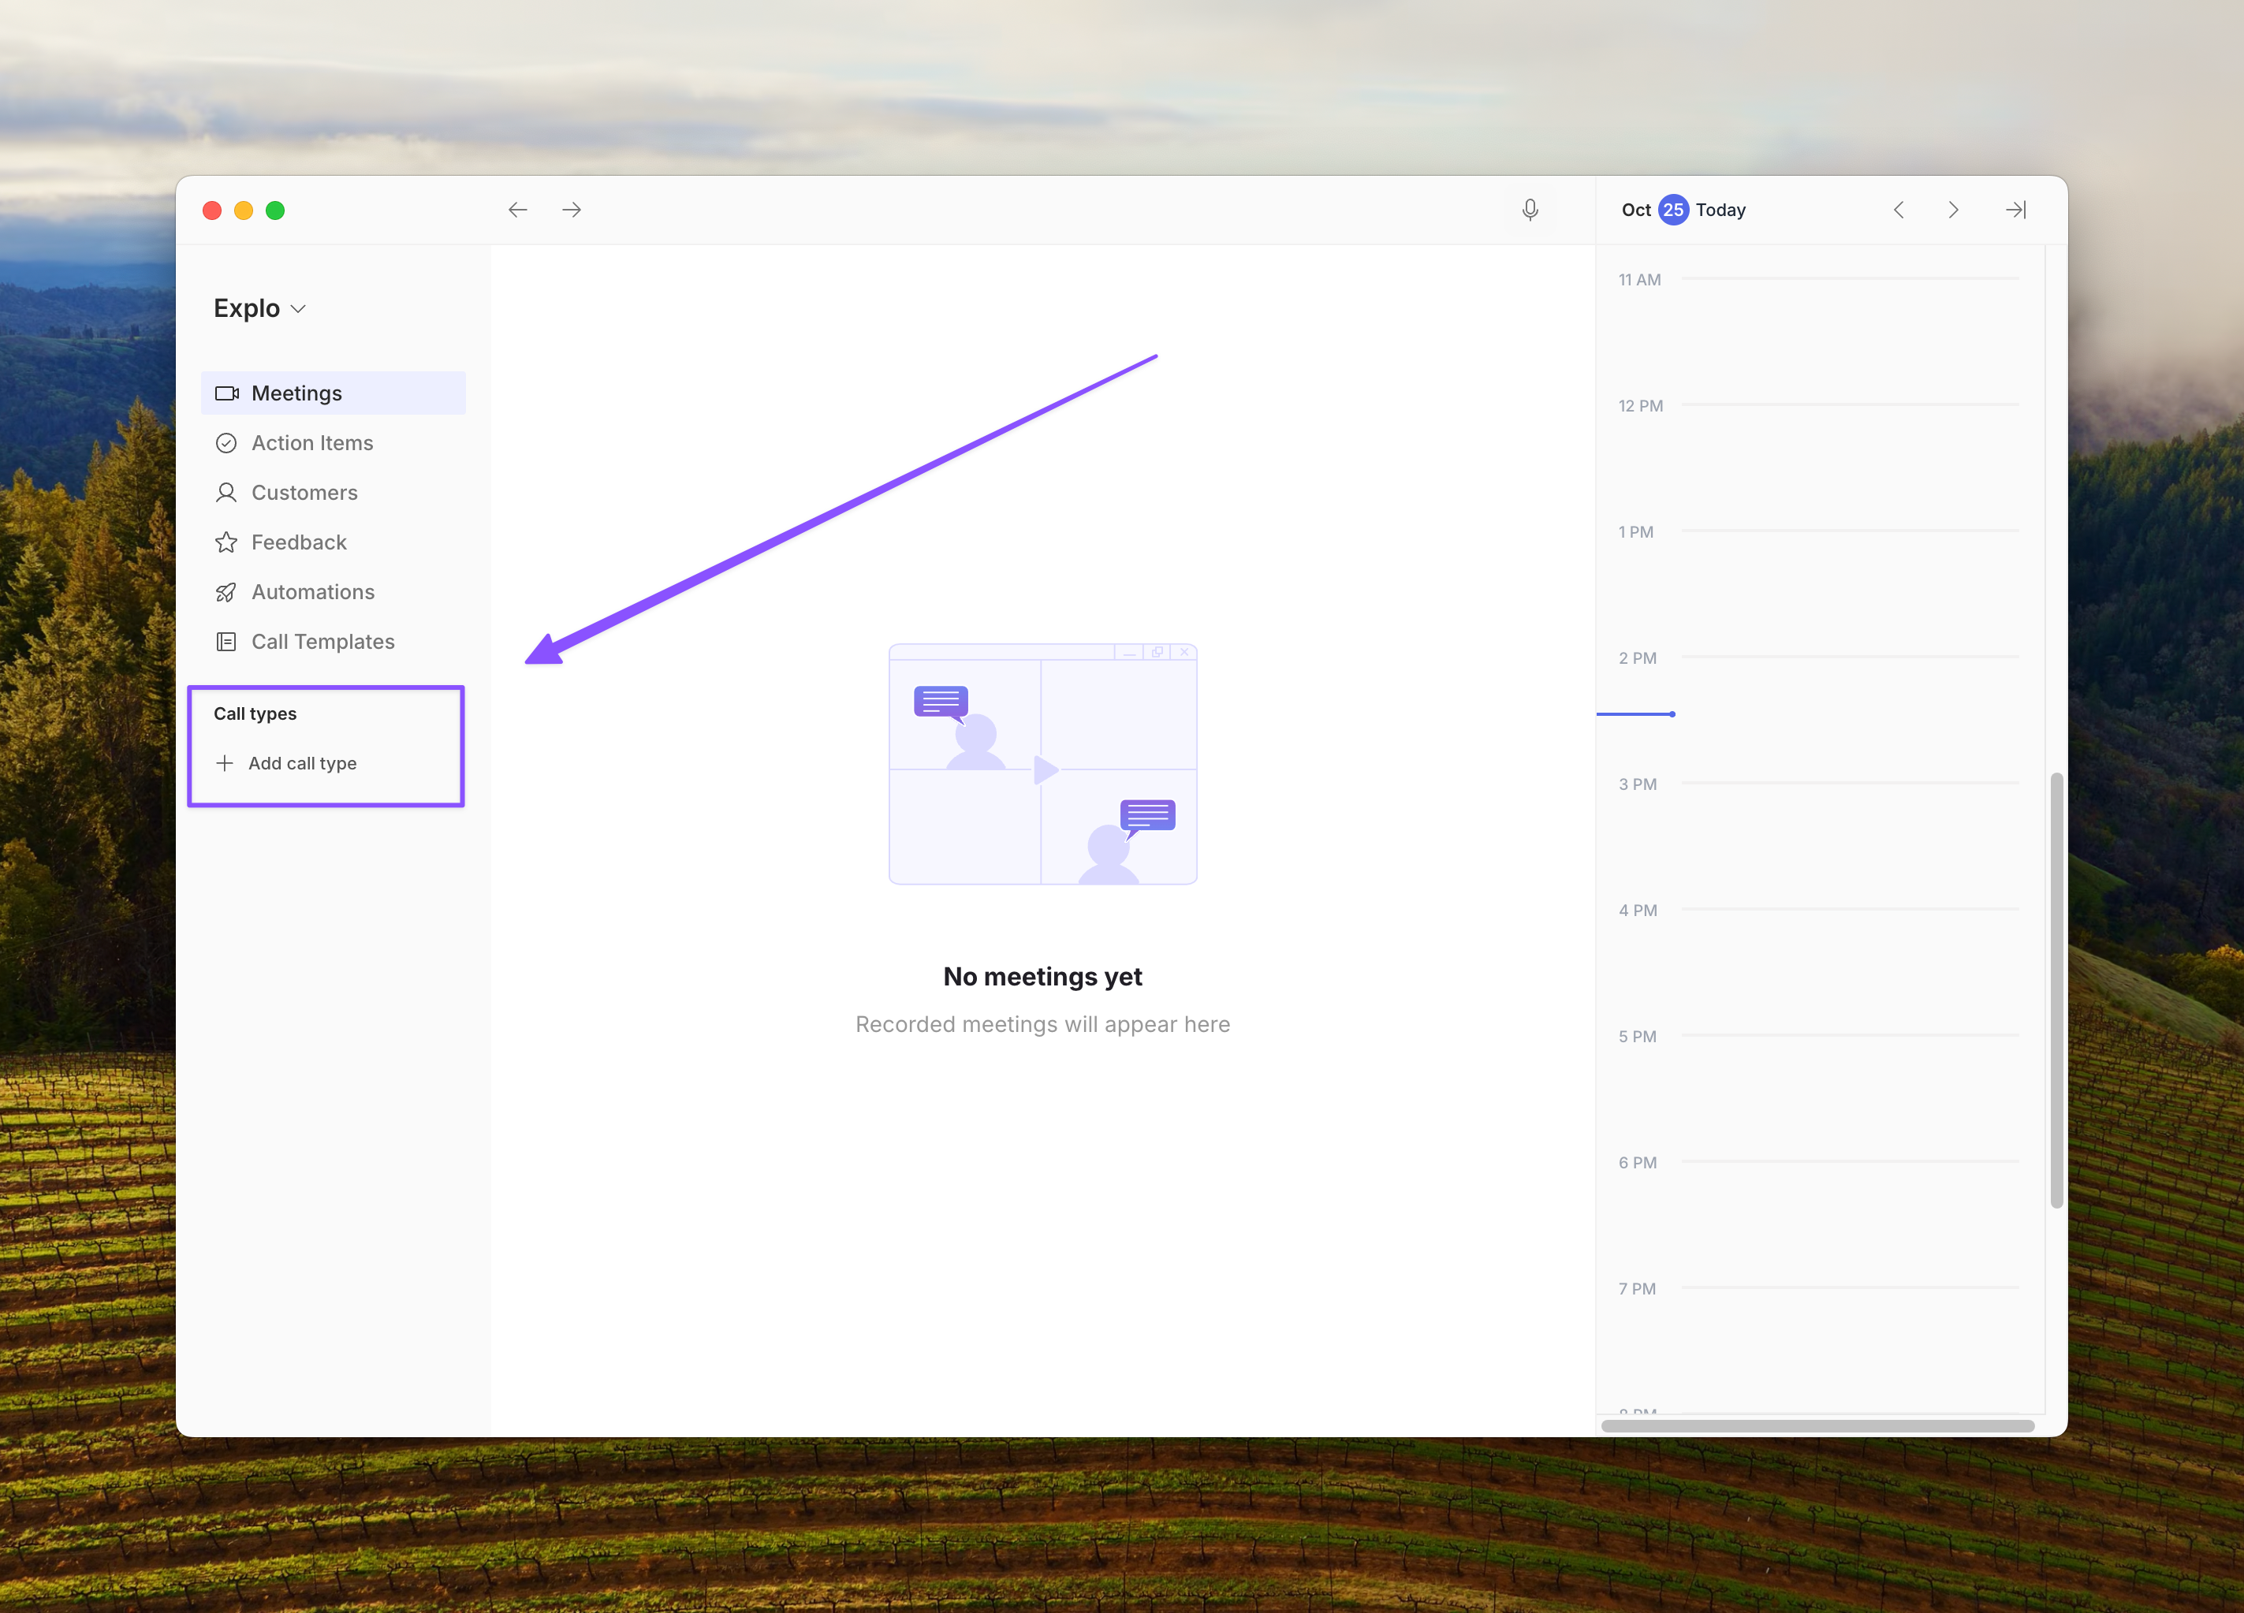Open the Call Templates section
The image size is (2244, 1613).
tap(322, 641)
